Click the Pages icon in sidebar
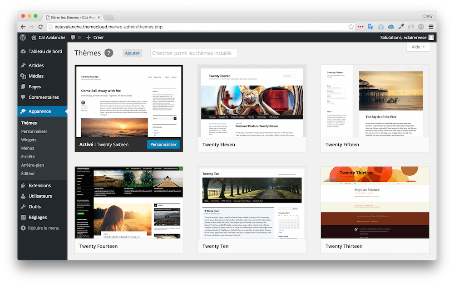The image size is (454, 285). click(23, 87)
